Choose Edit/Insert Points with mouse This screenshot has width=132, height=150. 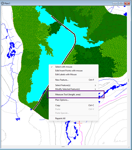click(74, 71)
